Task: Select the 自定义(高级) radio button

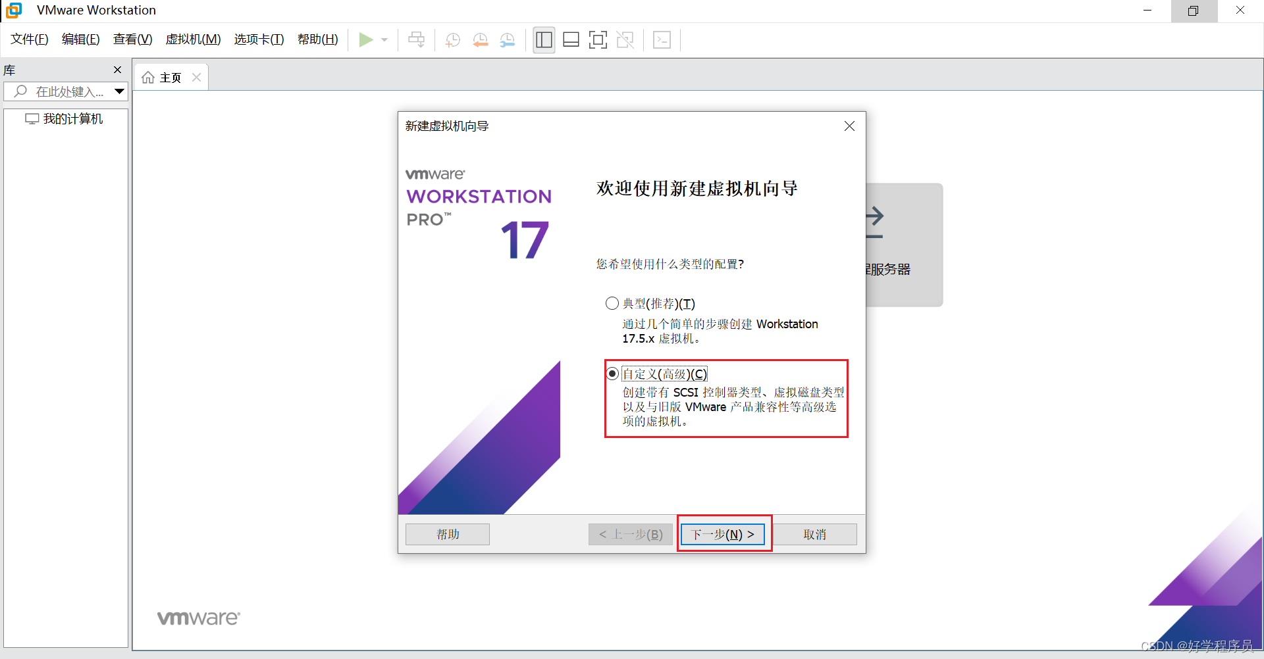Action: point(612,374)
